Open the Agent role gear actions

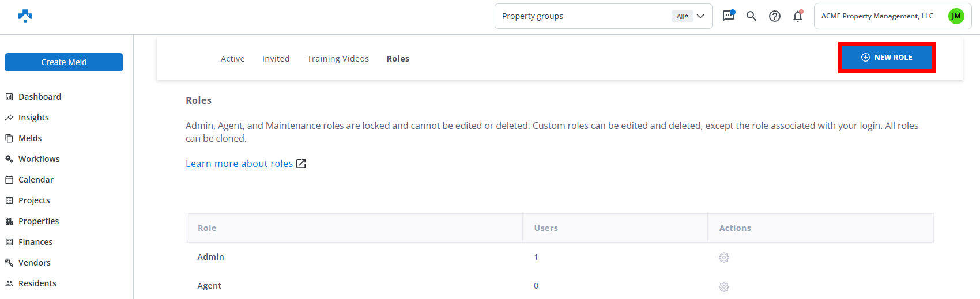click(724, 286)
